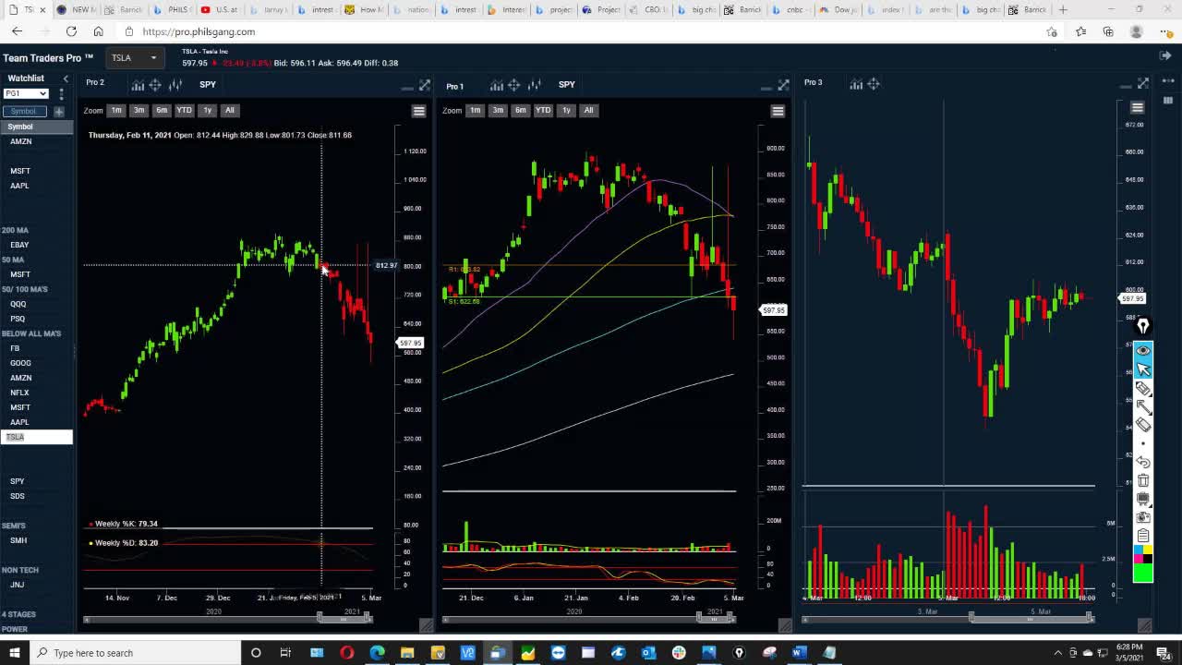Delete drawings with trash icon
The image size is (1182, 665).
point(1143,480)
